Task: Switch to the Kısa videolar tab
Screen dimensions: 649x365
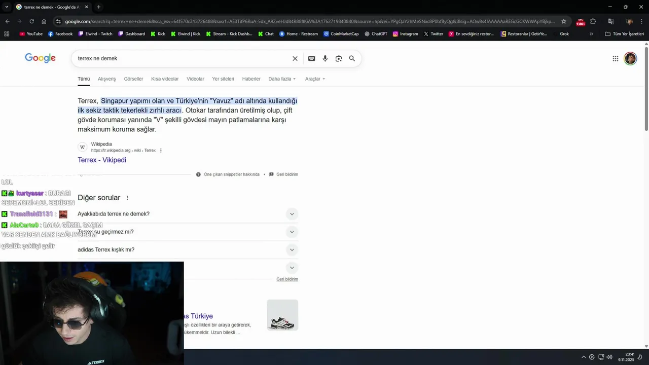Action: [165, 79]
